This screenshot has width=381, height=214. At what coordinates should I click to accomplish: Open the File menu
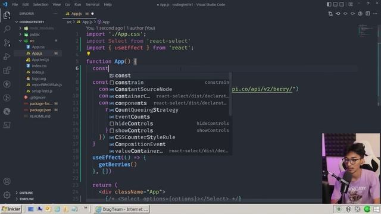(x=15, y=4)
